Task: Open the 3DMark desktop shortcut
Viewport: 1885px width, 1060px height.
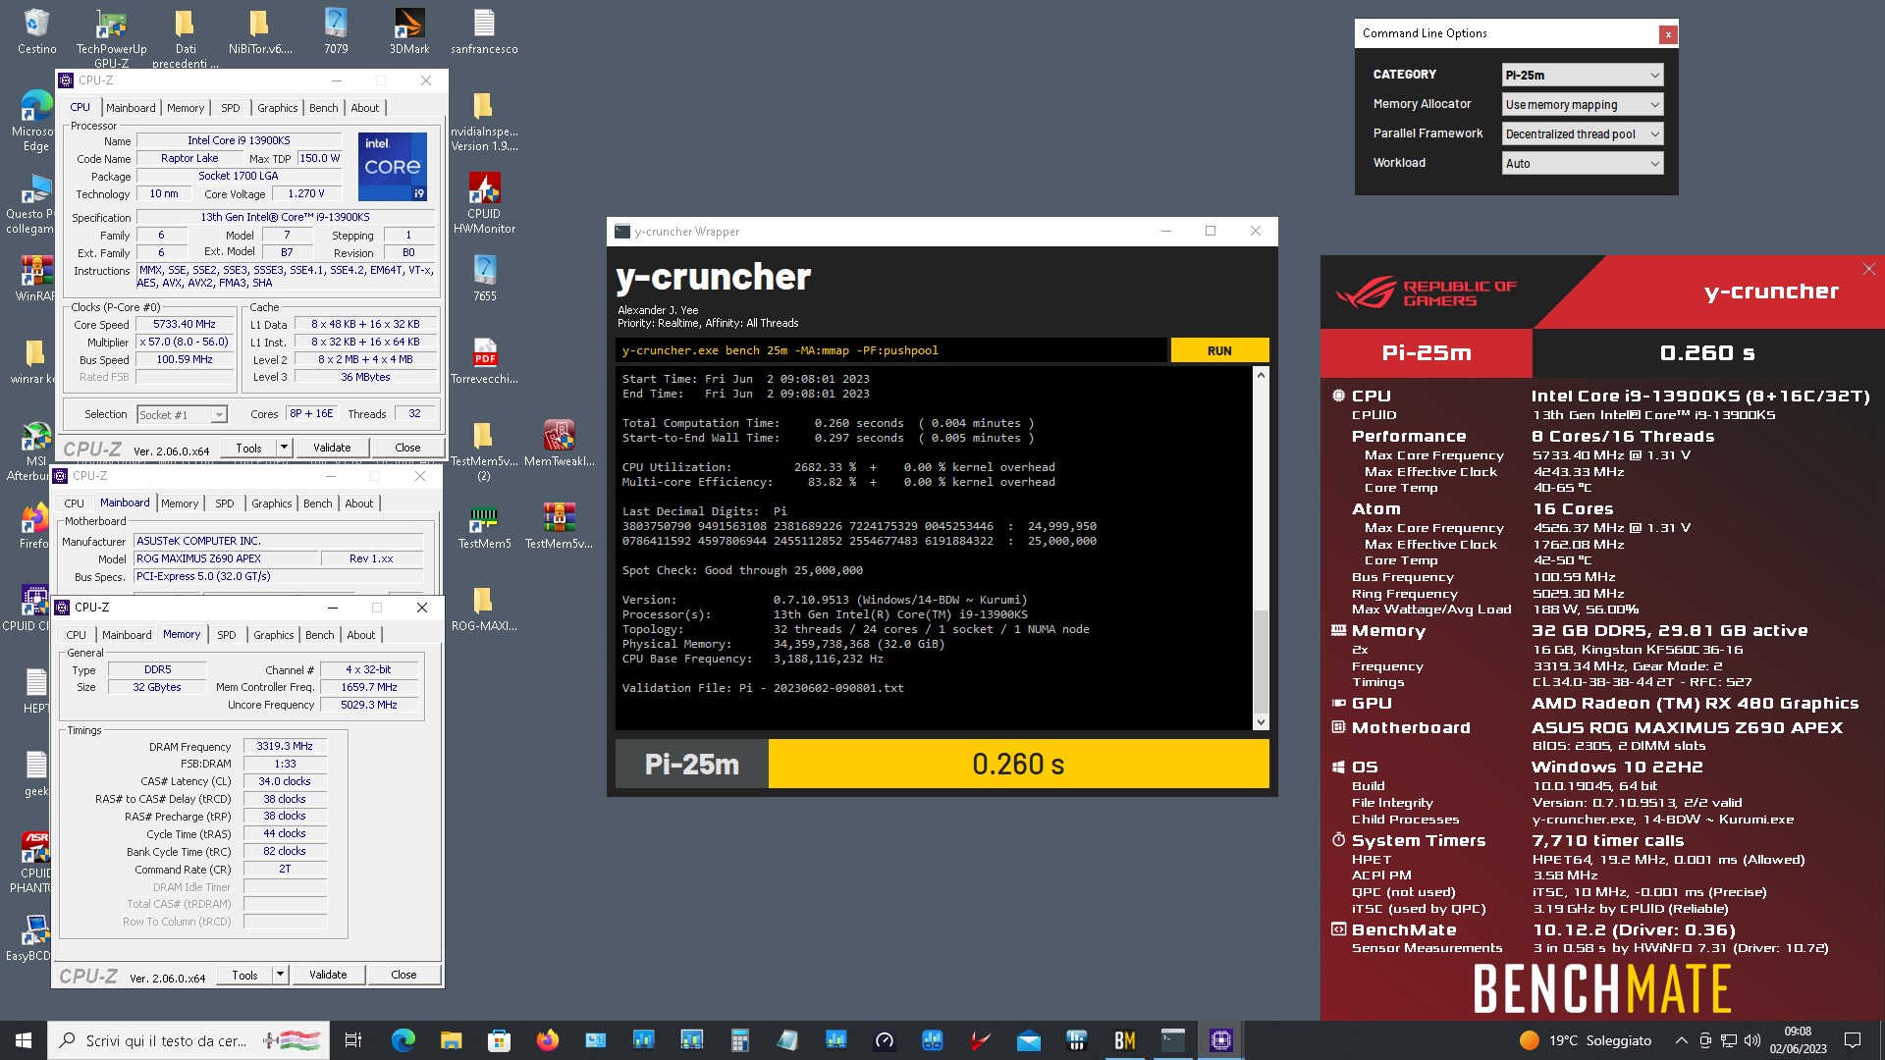Action: point(408,31)
